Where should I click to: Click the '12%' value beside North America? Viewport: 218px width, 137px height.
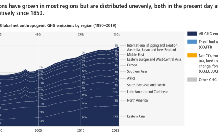(116, 101)
